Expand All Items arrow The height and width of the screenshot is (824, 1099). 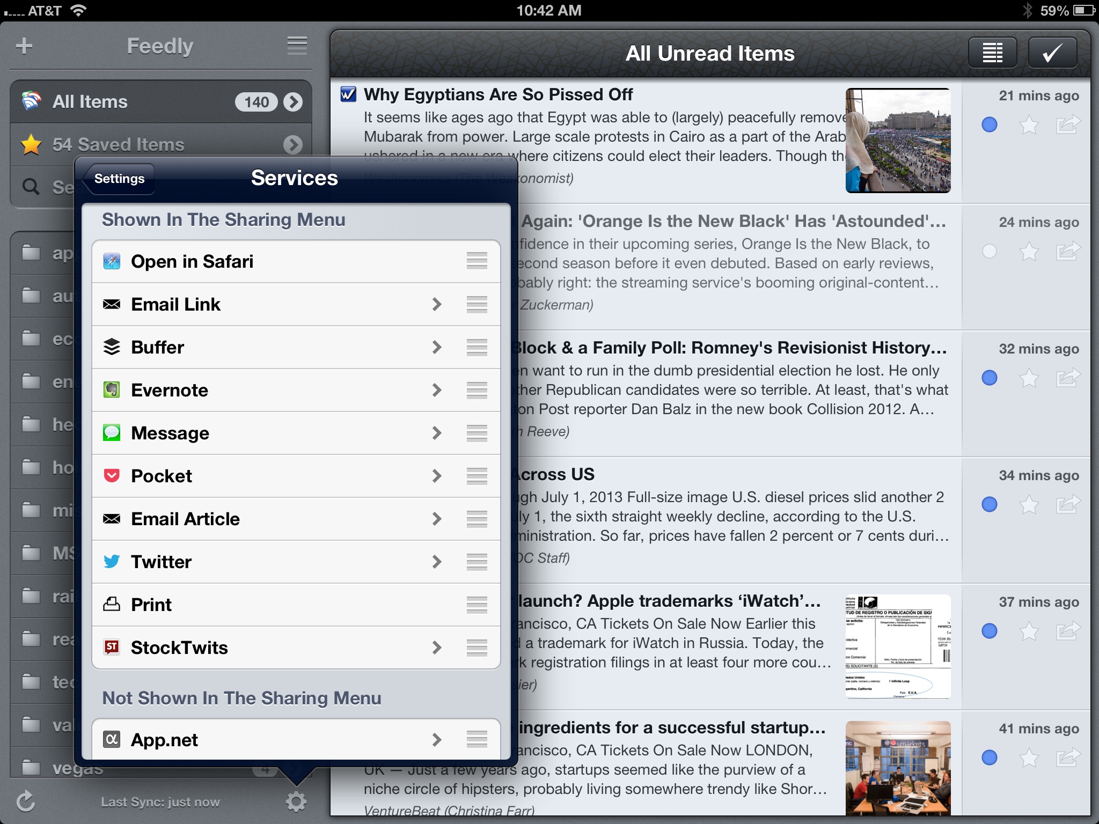click(x=293, y=102)
